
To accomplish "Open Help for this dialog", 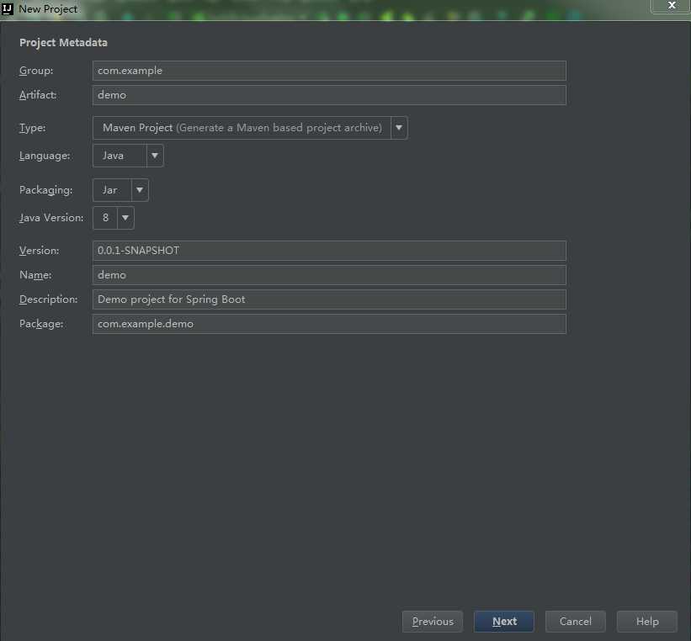I will [647, 621].
